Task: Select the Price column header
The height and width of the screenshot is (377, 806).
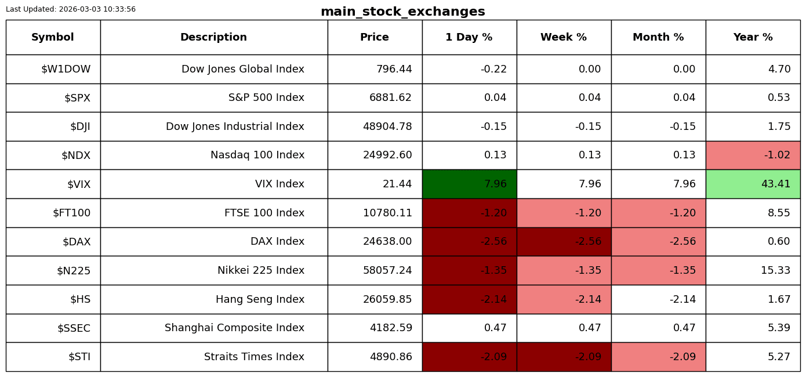Action: (375, 38)
